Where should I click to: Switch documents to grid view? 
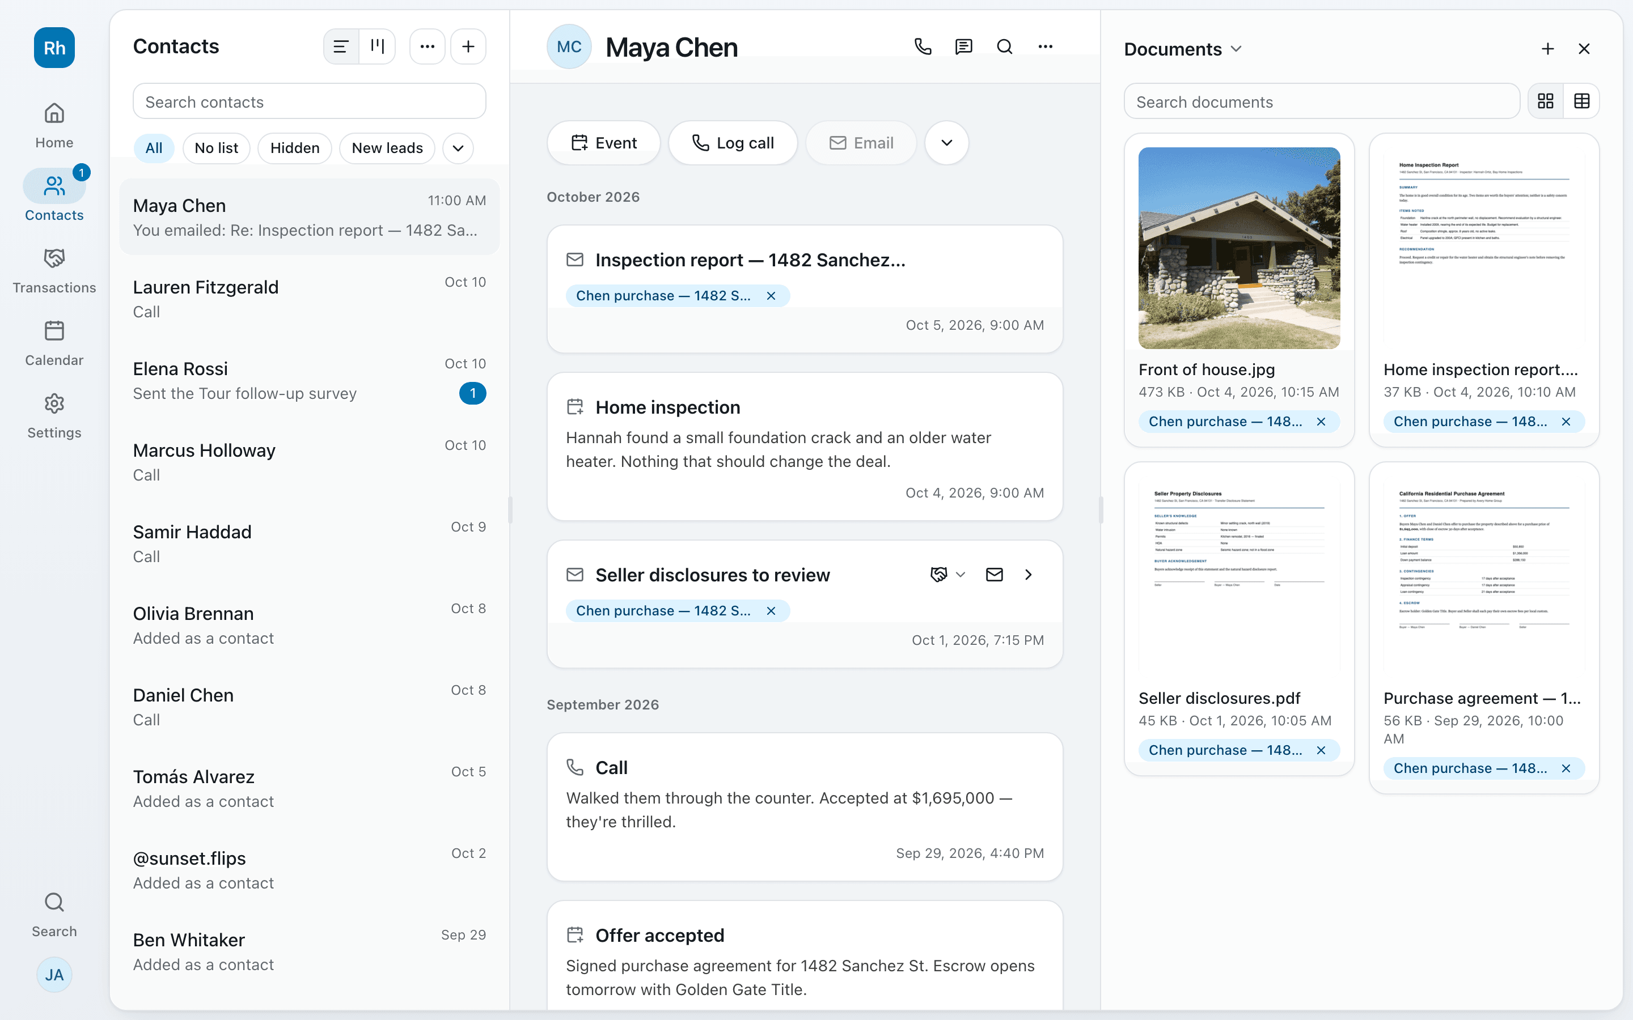point(1545,101)
